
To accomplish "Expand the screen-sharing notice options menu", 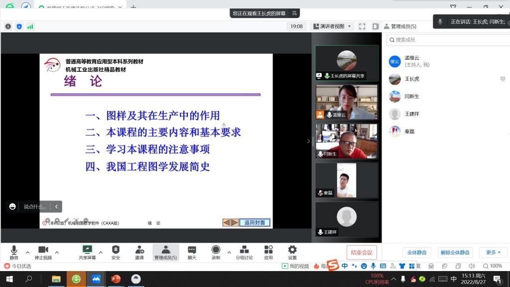I will click(294, 13).
